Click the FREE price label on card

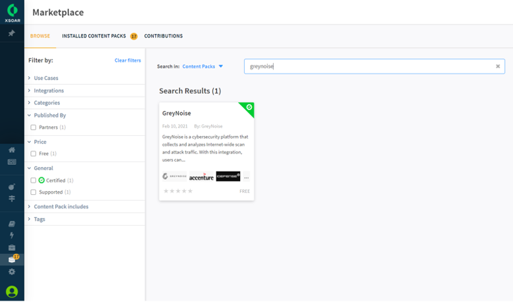coord(245,191)
